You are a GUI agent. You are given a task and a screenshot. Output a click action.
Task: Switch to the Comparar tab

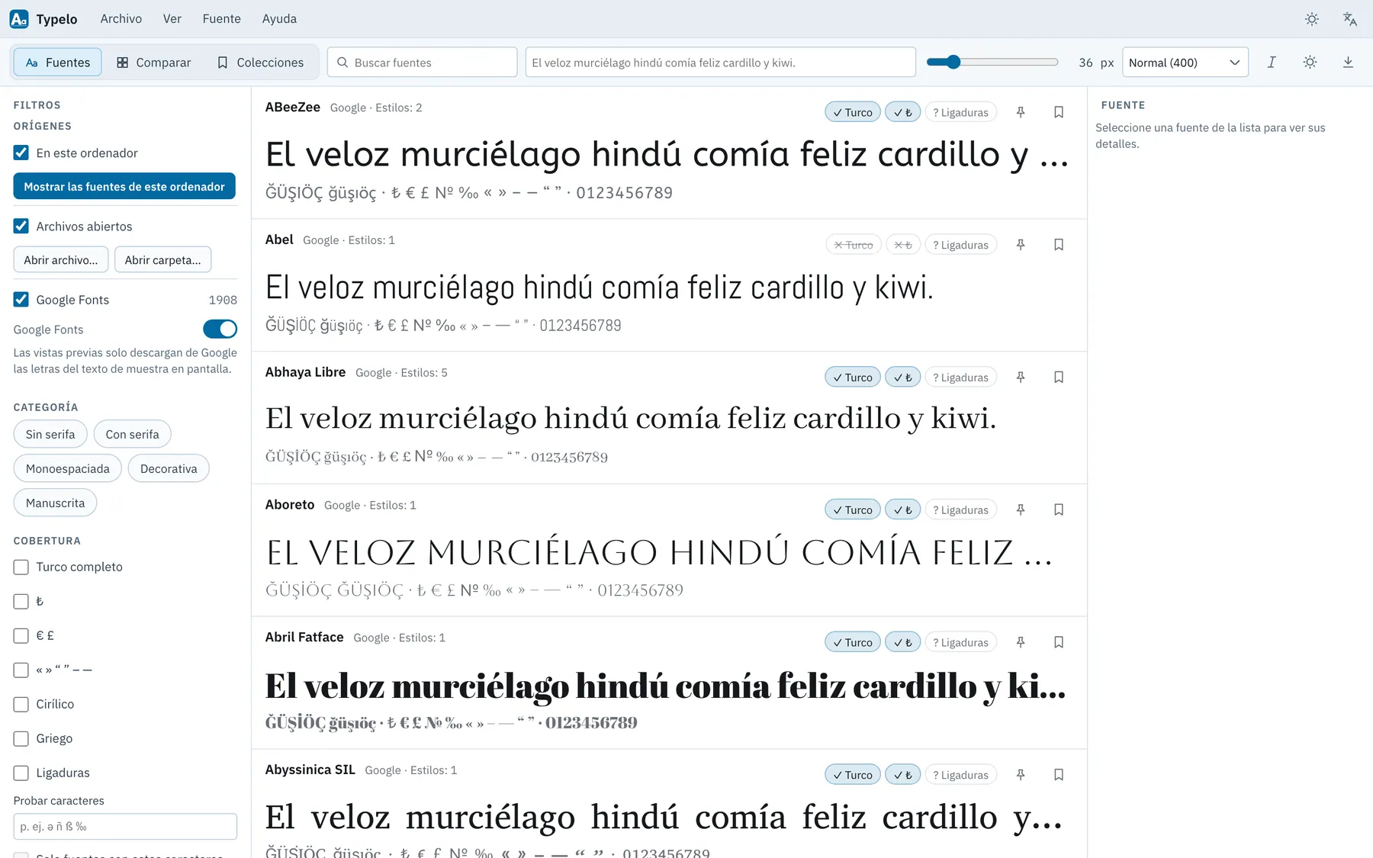(154, 63)
